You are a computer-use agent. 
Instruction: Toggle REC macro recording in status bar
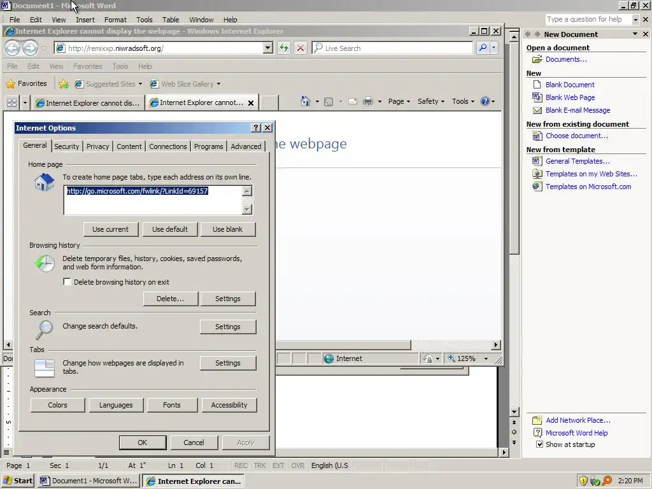coord(240,465)
